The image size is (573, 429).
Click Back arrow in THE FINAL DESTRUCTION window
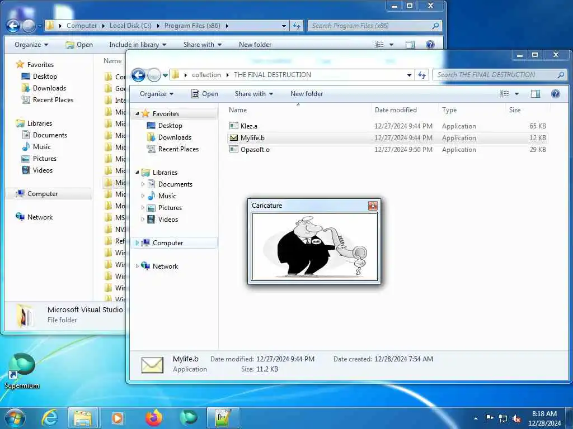click(x=139, y=75)
